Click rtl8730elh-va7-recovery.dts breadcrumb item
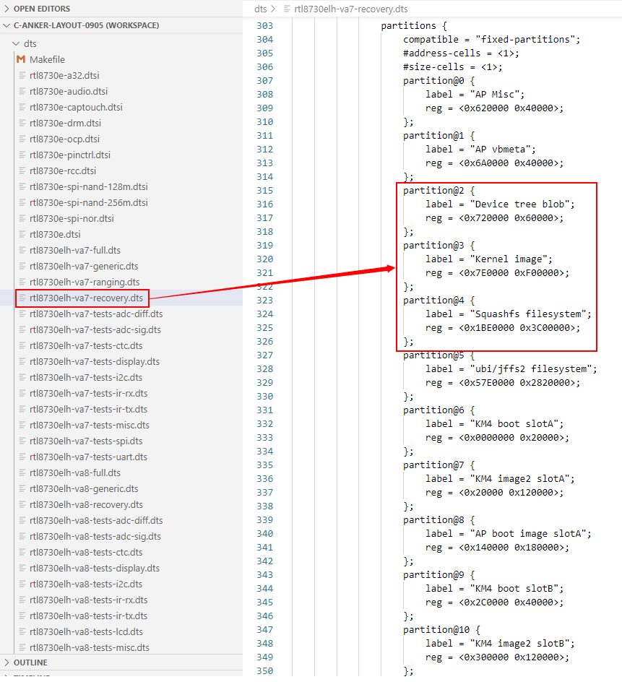Image resolution: width=622 pixels, height=682 pixels. (x=351, y=9)
